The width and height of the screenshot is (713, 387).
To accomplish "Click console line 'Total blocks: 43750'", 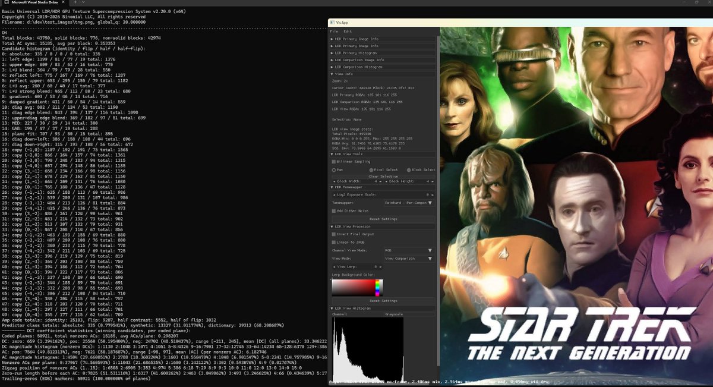I will click(81, 38).
